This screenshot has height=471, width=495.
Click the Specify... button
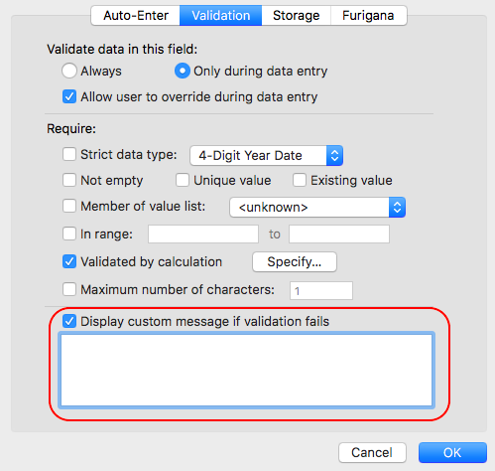(x=295, y=262)
